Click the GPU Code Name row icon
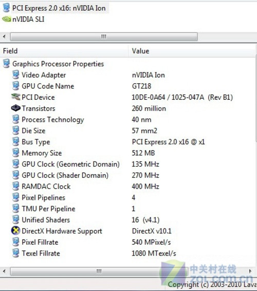This screenshot has width=257, height=291. [x=15, y=86]
